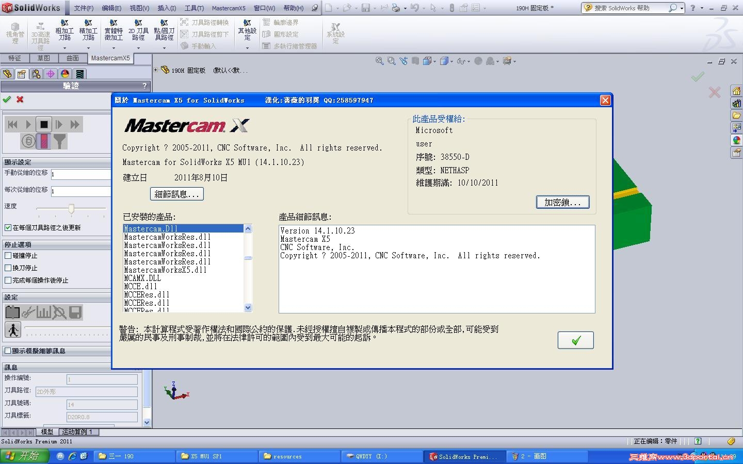This screenshot has width=743, height=464.
Task: Click the slider track beside the walking figure
Action: coord(67,328)
